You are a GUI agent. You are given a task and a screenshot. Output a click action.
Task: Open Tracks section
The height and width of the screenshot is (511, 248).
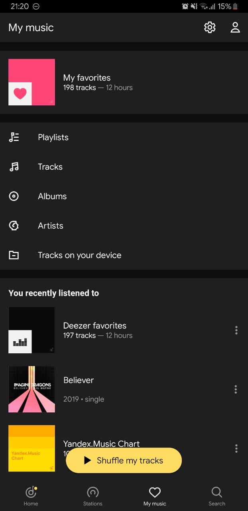point(124,167)
